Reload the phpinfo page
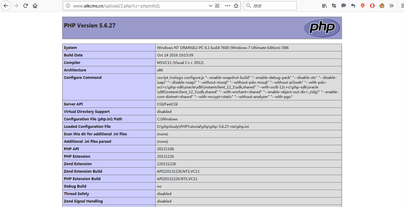This screenshot has width=404, height=207. tap(26, 6)
